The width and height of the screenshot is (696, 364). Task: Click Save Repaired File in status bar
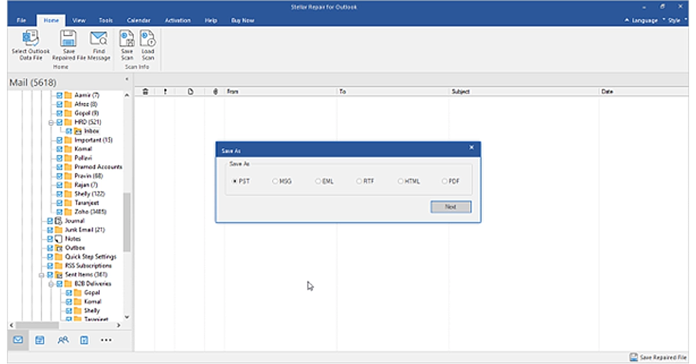[658, 358]
